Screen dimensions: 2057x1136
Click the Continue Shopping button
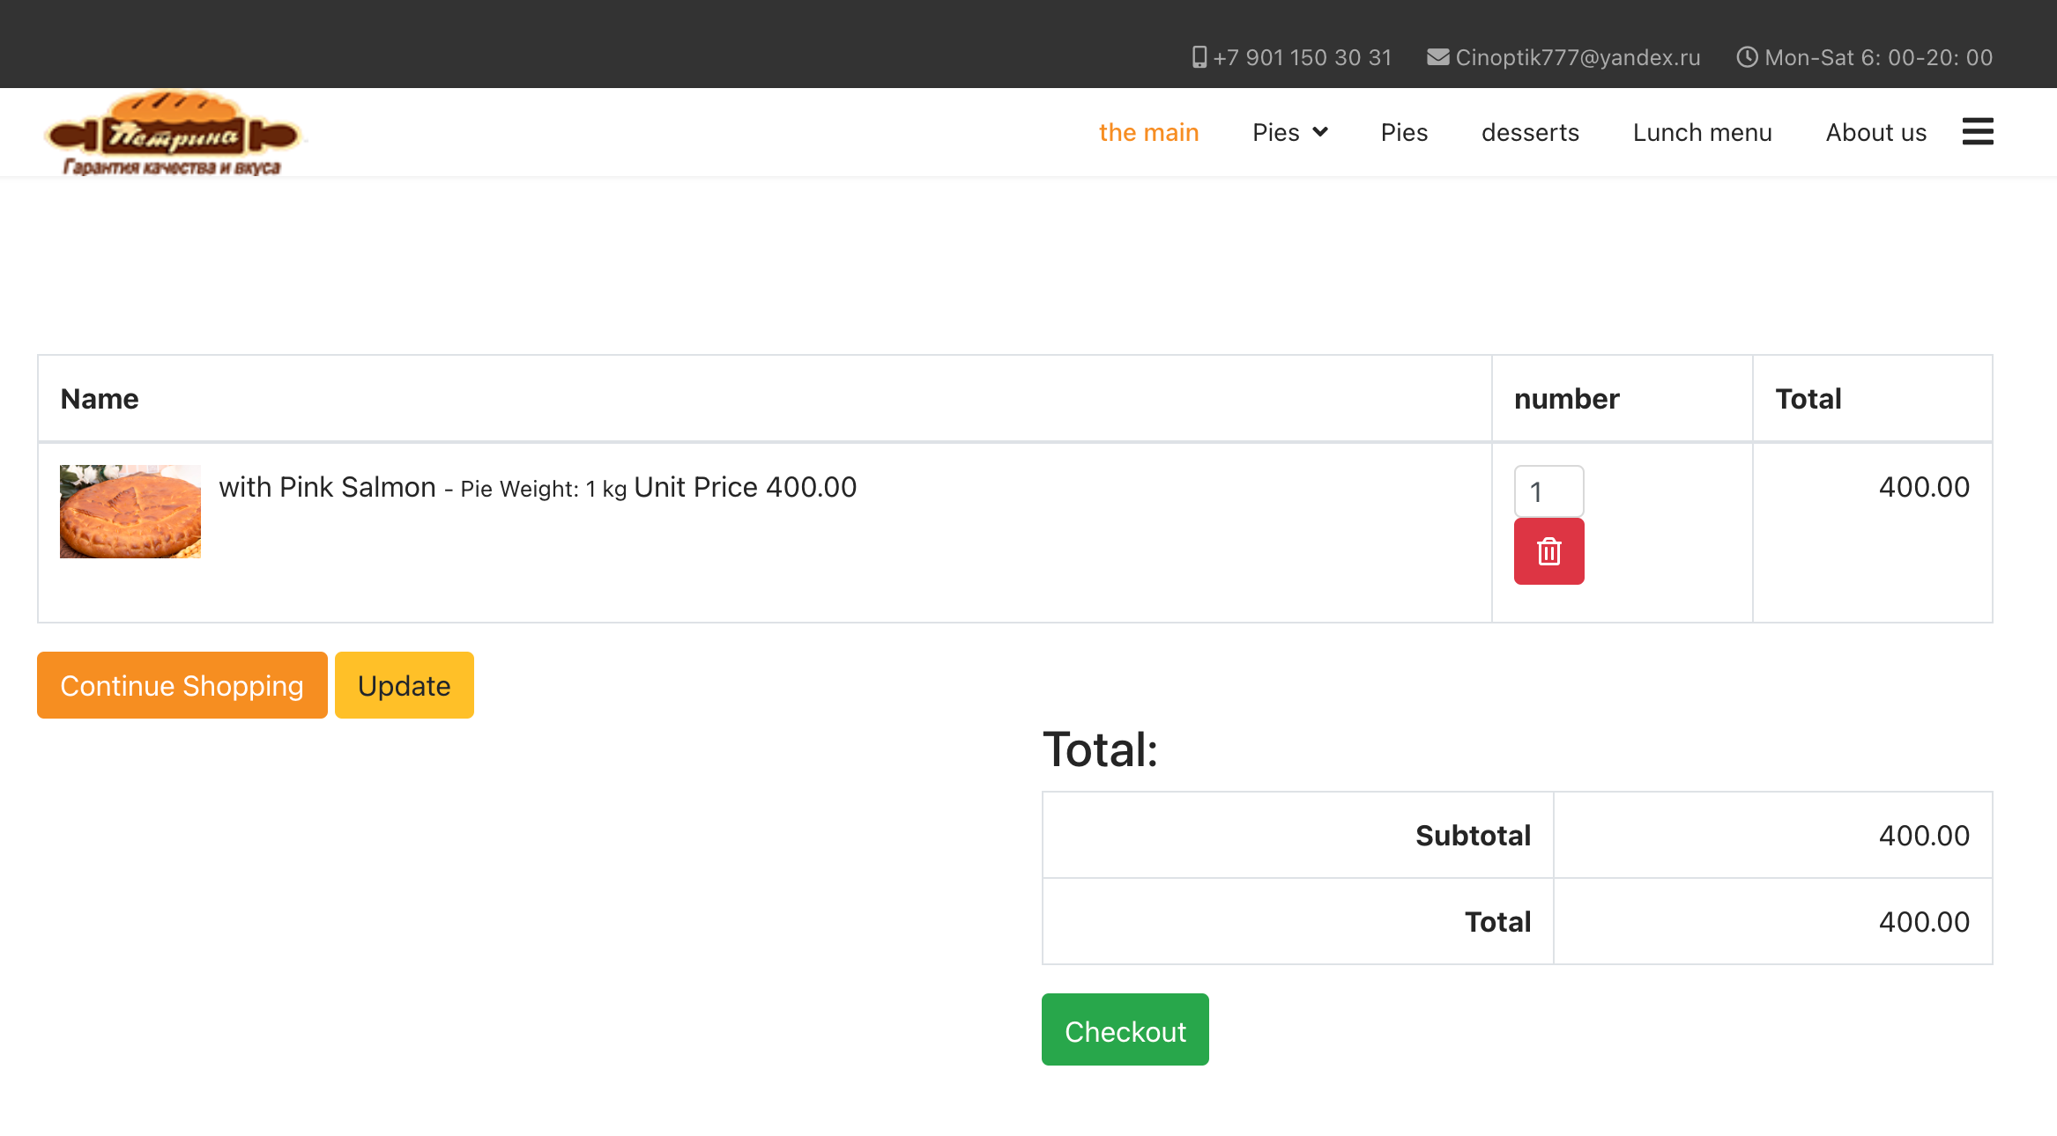181,684
